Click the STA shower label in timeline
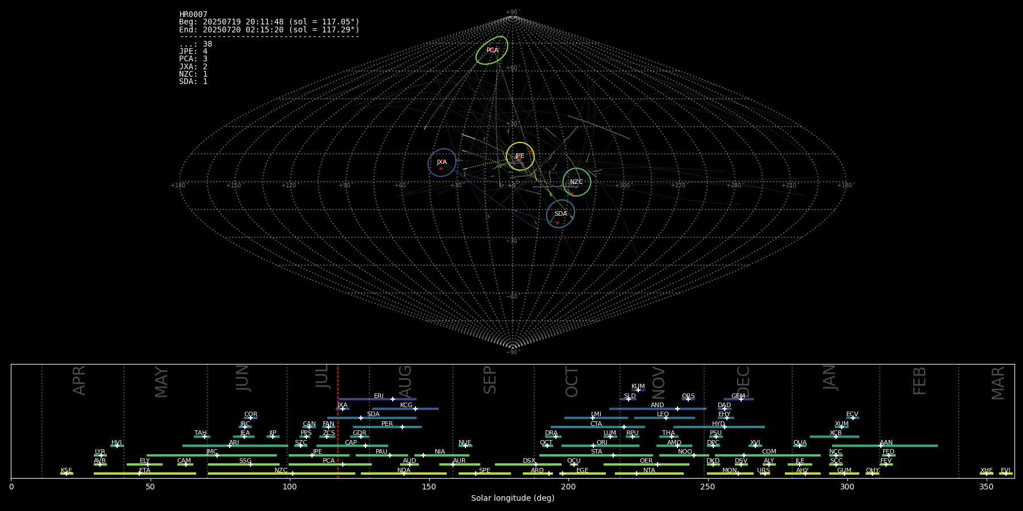Image resolution: width=1023 pixels, height=511 pixels. point(596,452)
